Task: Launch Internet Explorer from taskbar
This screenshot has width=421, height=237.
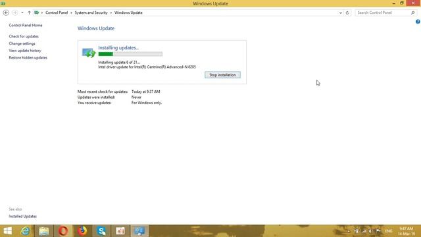Action: [x=25, y=231]
